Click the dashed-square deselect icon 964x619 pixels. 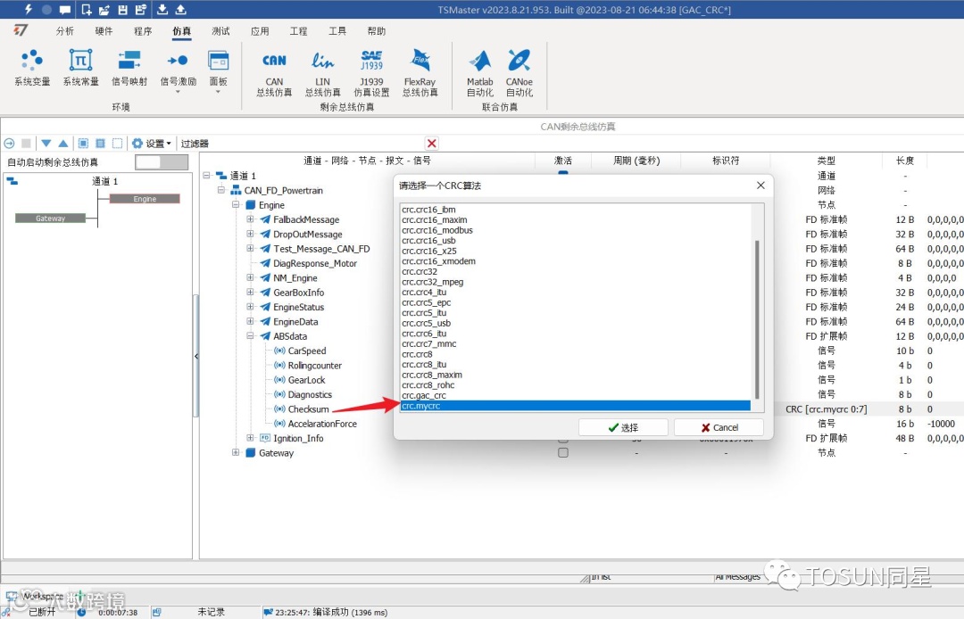point(118,143)
